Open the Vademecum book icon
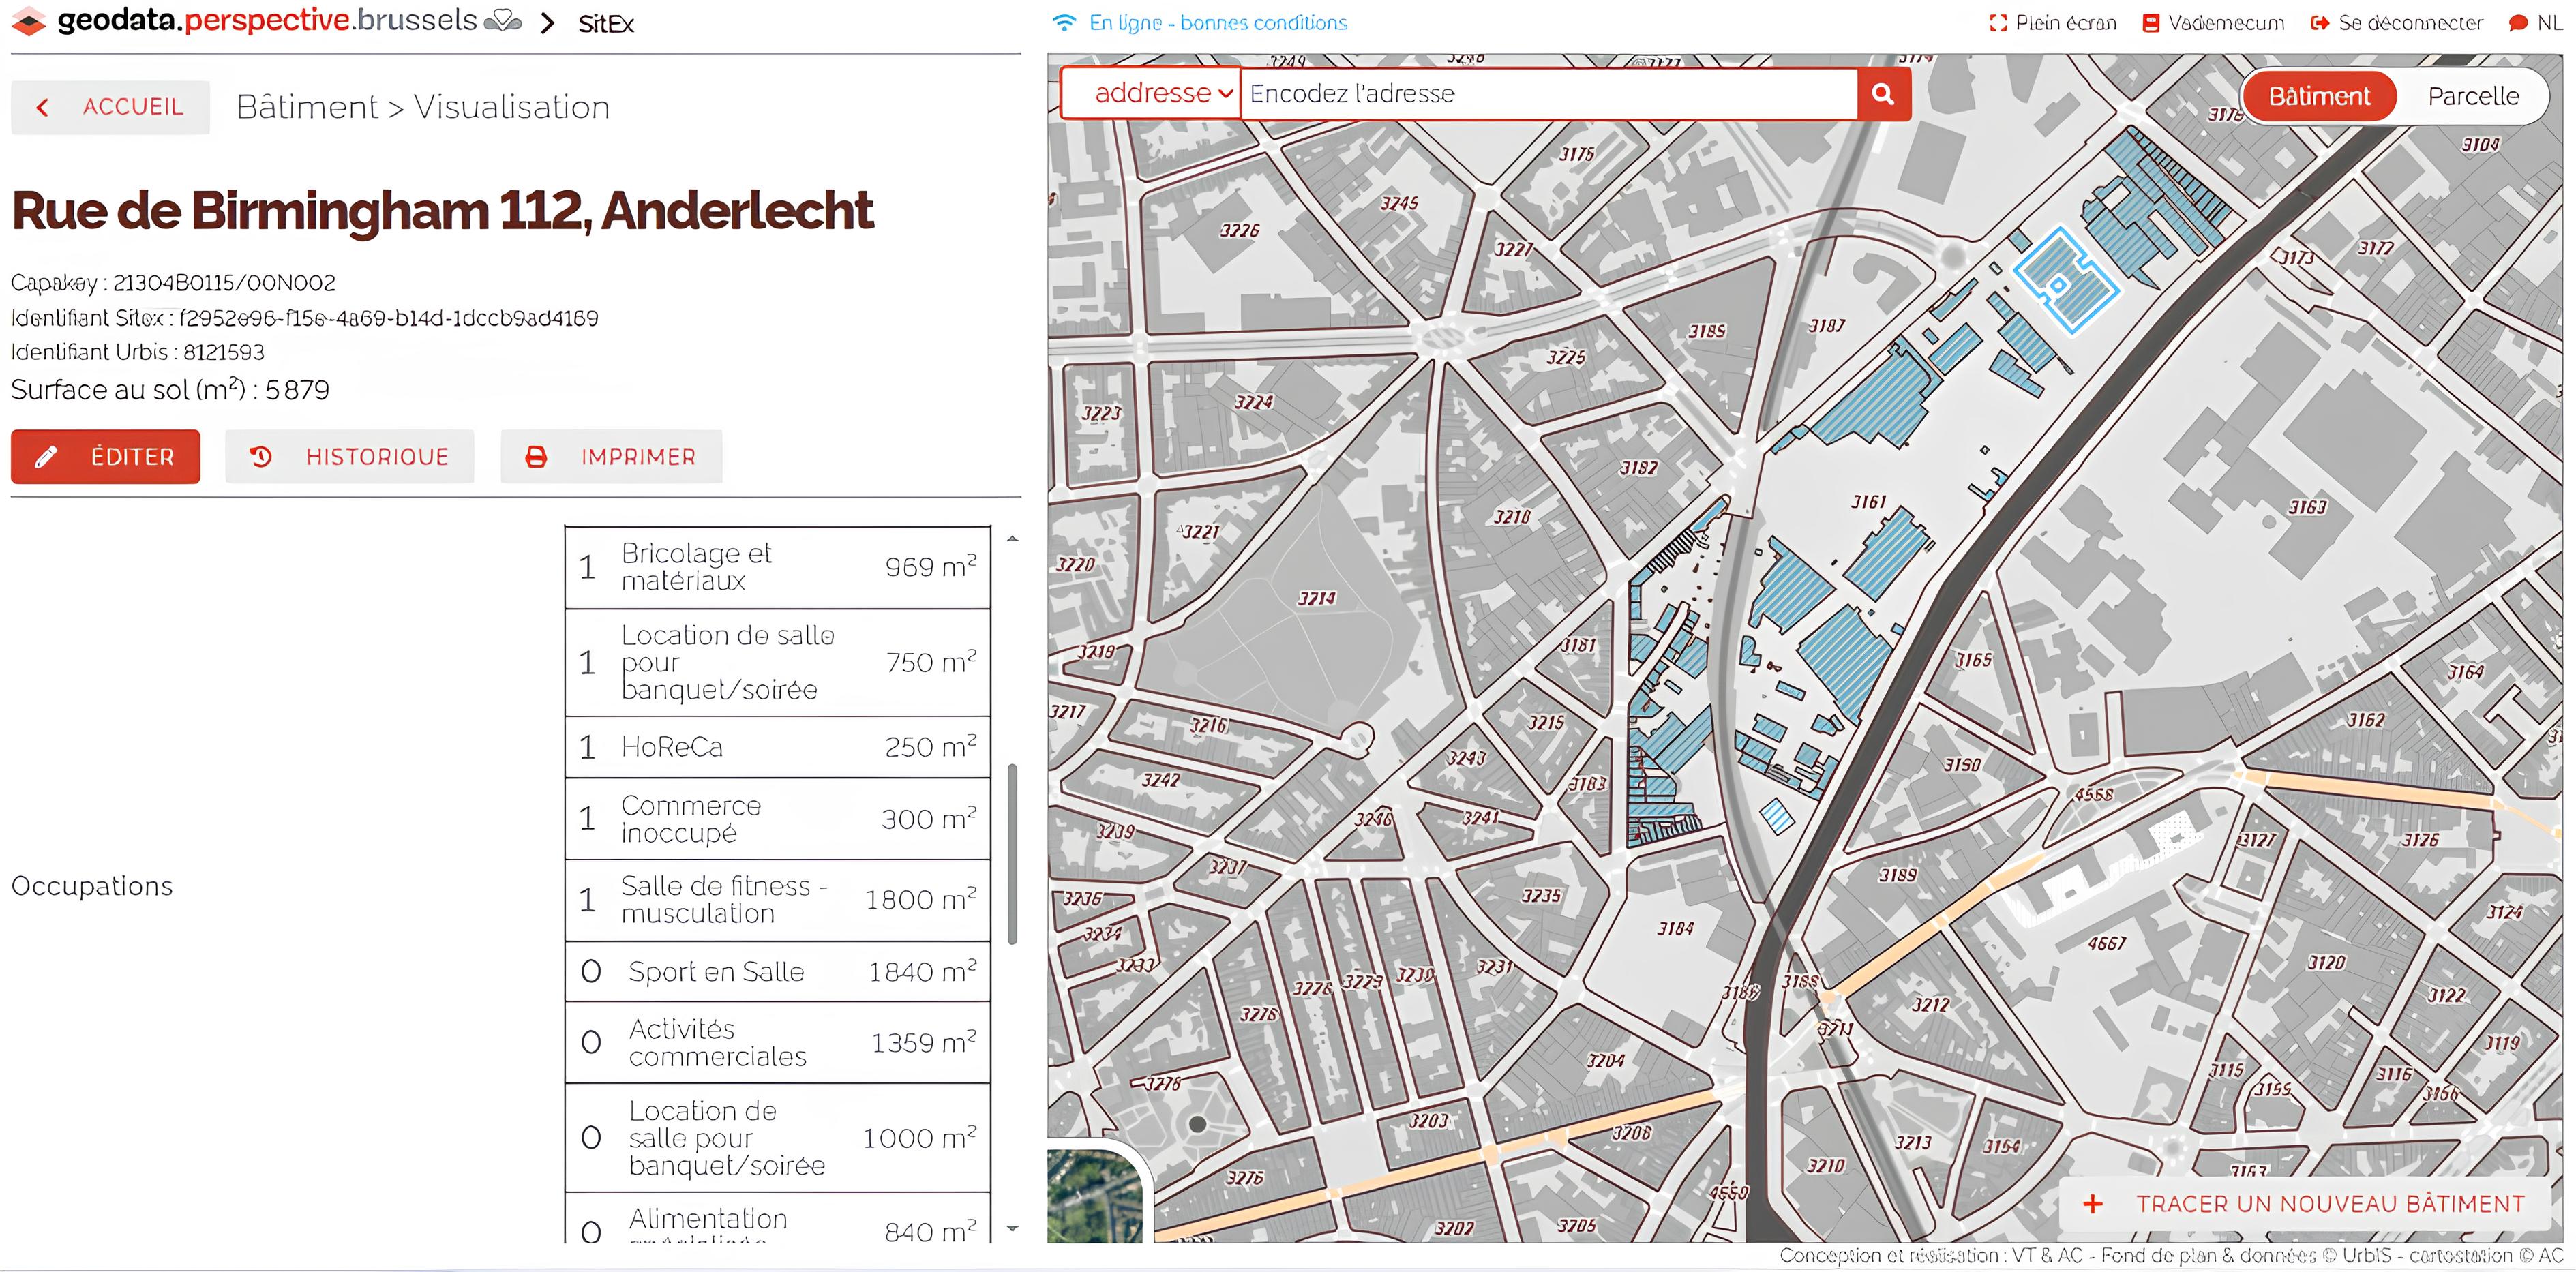The height and width of the screenshot is (1272, 2576). [2151, 23]
